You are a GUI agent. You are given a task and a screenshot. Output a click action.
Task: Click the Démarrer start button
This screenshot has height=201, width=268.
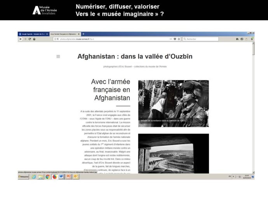point(23,177)
